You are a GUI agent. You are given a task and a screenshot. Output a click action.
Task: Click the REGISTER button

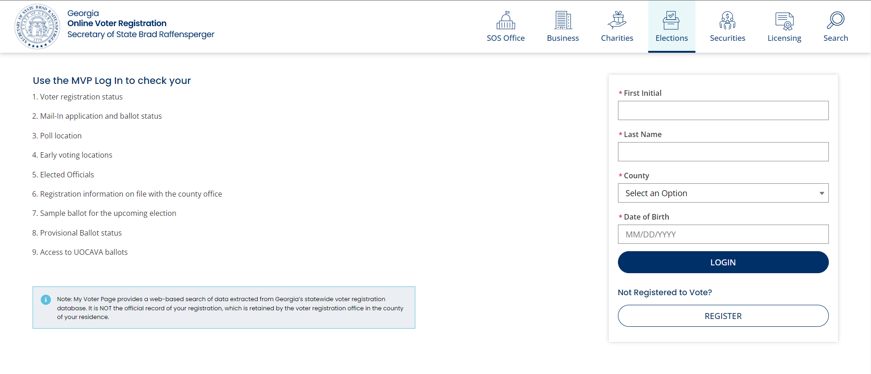(x=723, y=316)
